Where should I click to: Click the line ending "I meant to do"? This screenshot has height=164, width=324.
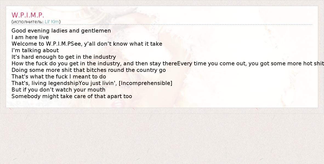click(x=59, y=77)
